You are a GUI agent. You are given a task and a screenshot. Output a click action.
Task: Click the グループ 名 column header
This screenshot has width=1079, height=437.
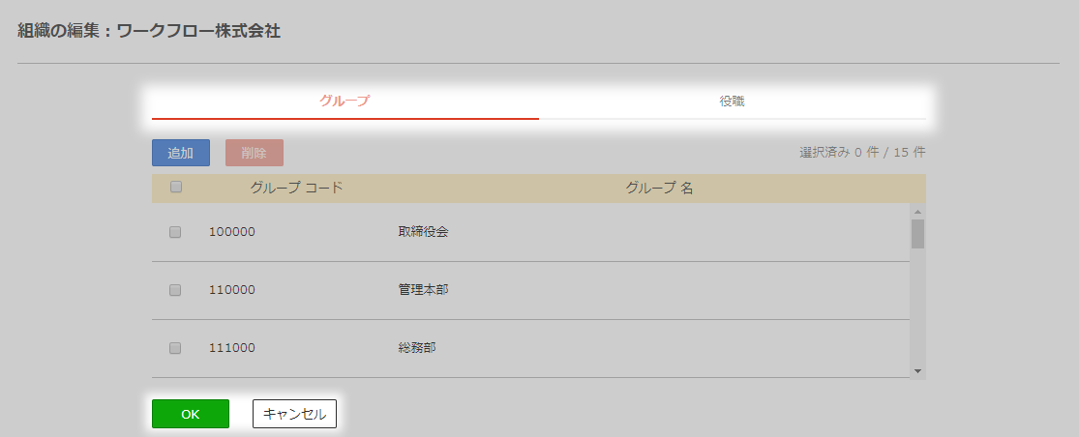pos(659,188)
